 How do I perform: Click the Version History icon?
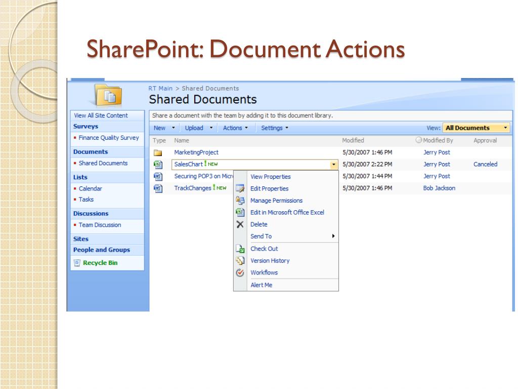pyautogui.click(x=240, y=261)
